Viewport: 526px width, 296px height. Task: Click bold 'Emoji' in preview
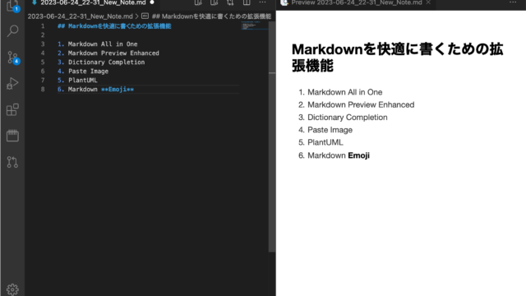click(358, 155)
